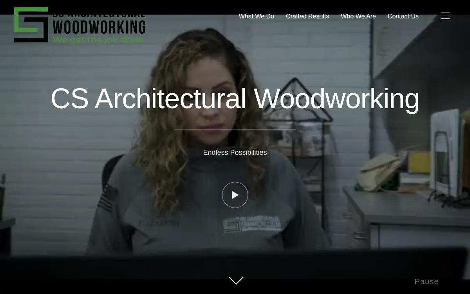The width and height of the screenshot is (470, 294).
Task: Open the hamburger menu icon
Action: click(446, 16)
